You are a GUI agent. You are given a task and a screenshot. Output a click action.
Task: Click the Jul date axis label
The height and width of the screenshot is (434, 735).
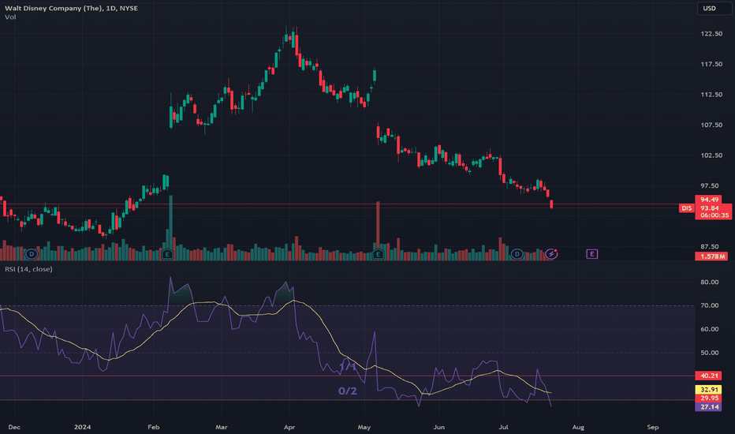pyautogui.click(x=503, y=427)
